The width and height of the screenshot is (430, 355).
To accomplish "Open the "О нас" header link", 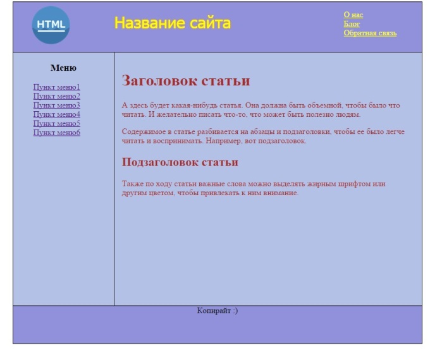I will (x=353, y=15).
